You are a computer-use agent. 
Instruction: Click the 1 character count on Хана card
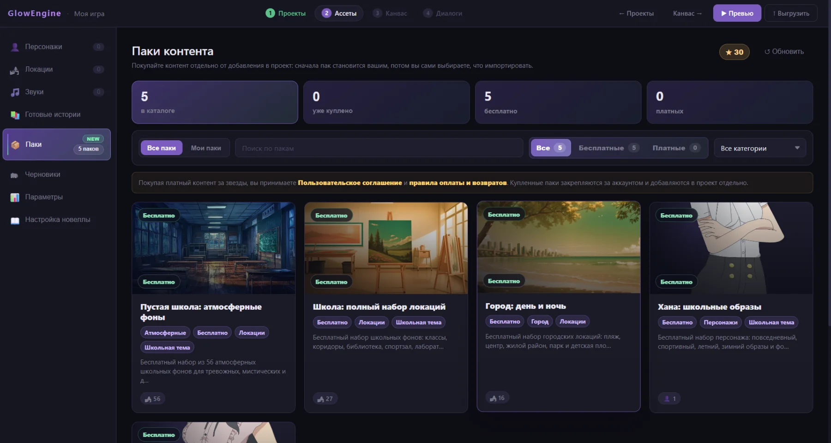669,399
